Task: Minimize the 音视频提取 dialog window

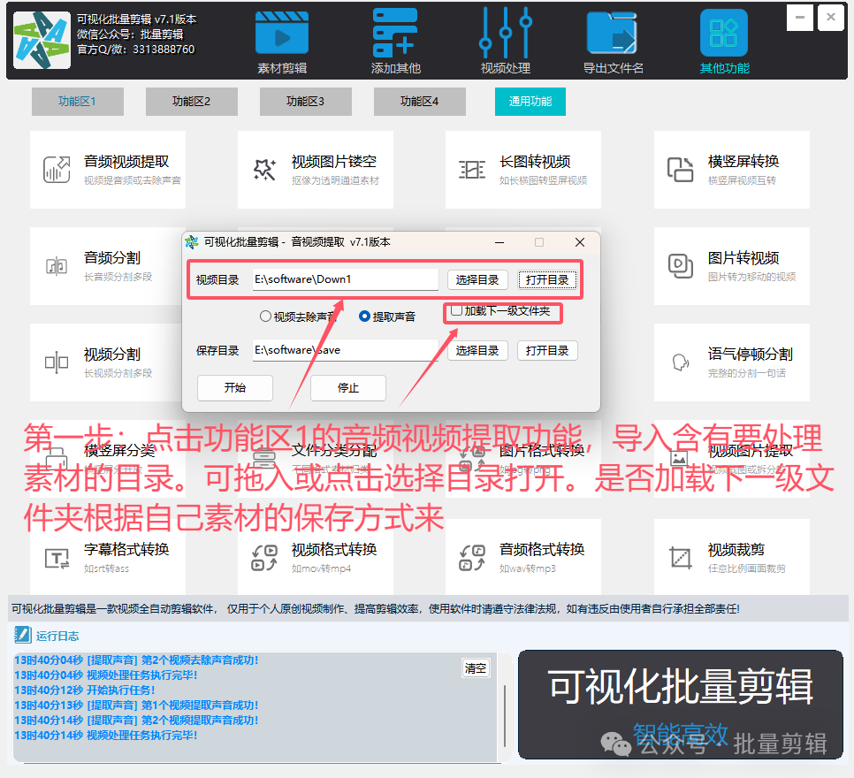Action: click(499, 242)
